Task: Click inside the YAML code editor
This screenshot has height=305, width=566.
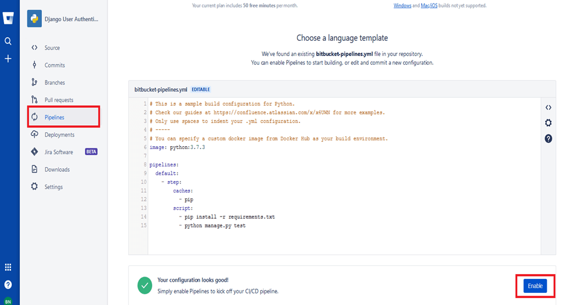Action: point(344,176)
